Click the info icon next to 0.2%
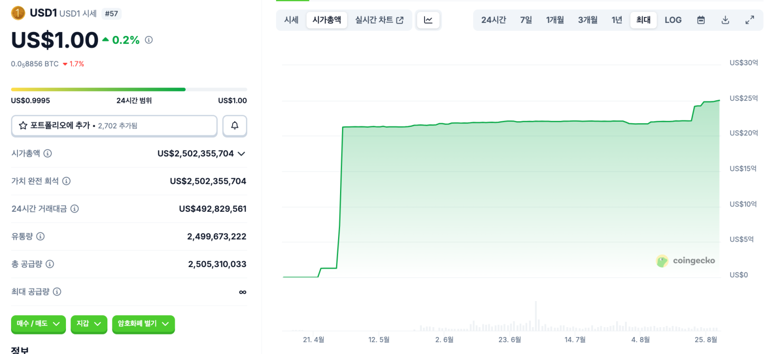Screen dimensions: 767x354 click(148, 39)
